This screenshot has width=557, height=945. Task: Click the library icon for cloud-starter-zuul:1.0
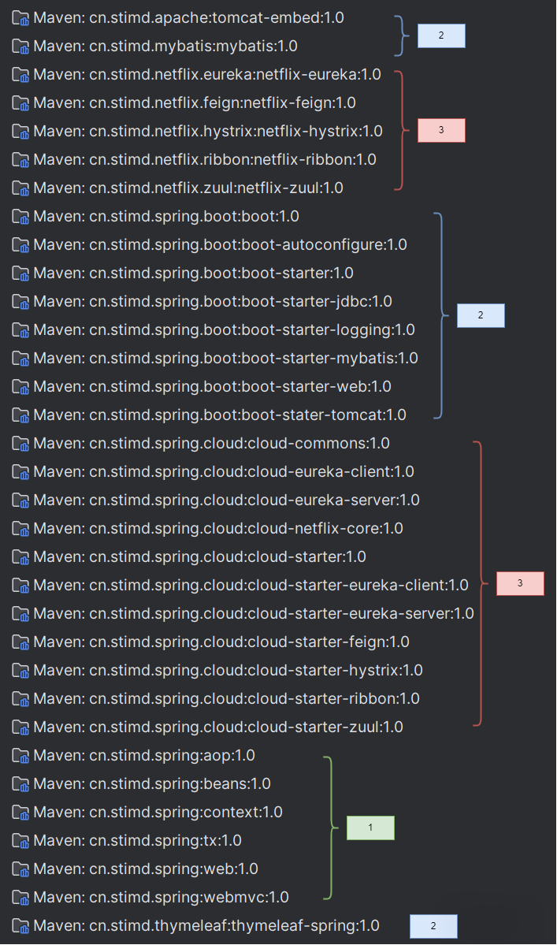coord(20,727)
